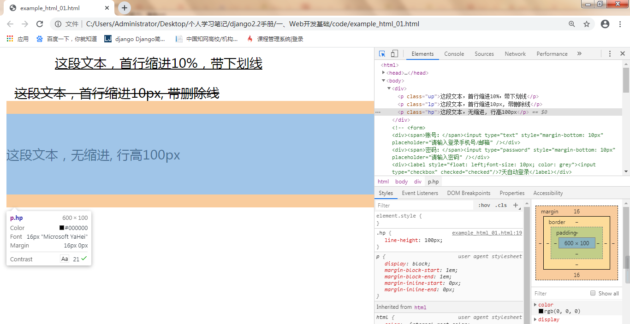Click the black rgb(0, 0, 0) swatch

tap(541, 311)
